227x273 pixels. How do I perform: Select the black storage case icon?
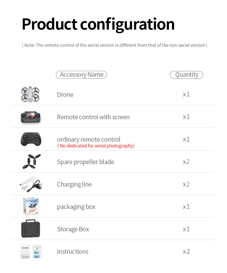click(x=31, y=229)
